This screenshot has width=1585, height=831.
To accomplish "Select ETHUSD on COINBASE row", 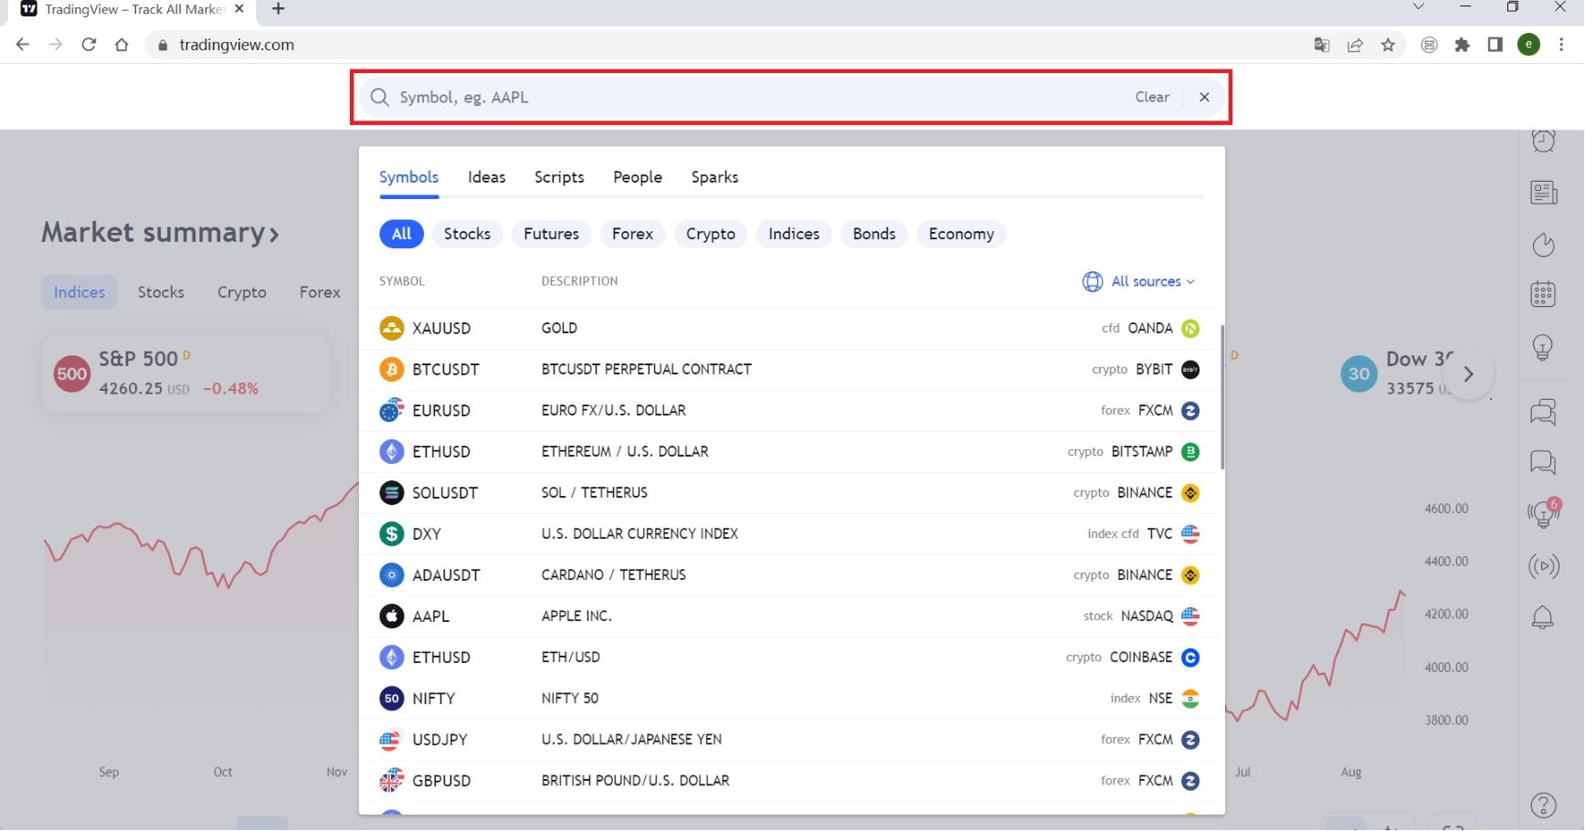I will [789, 657].
